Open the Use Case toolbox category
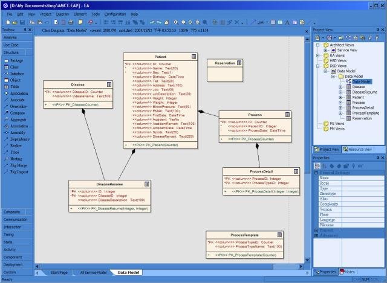Viewport: 387px width, 283px height. pyautogui.click(x=17, y=45)
